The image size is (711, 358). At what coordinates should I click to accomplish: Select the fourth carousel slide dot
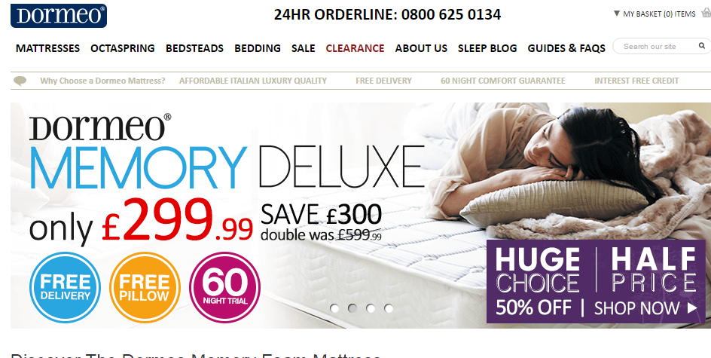(x=389, y=308)
